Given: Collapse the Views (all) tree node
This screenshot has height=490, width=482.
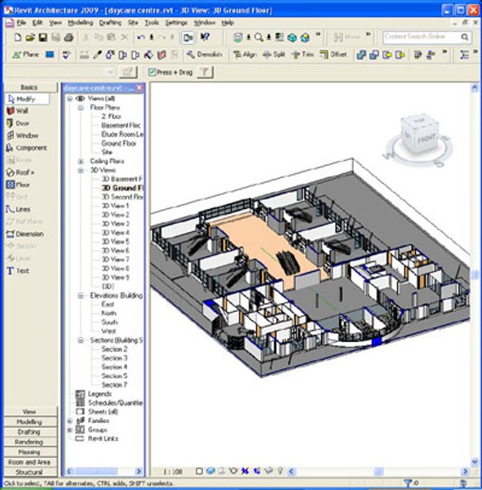Looking at the screenshot, I should click(70, 99).
